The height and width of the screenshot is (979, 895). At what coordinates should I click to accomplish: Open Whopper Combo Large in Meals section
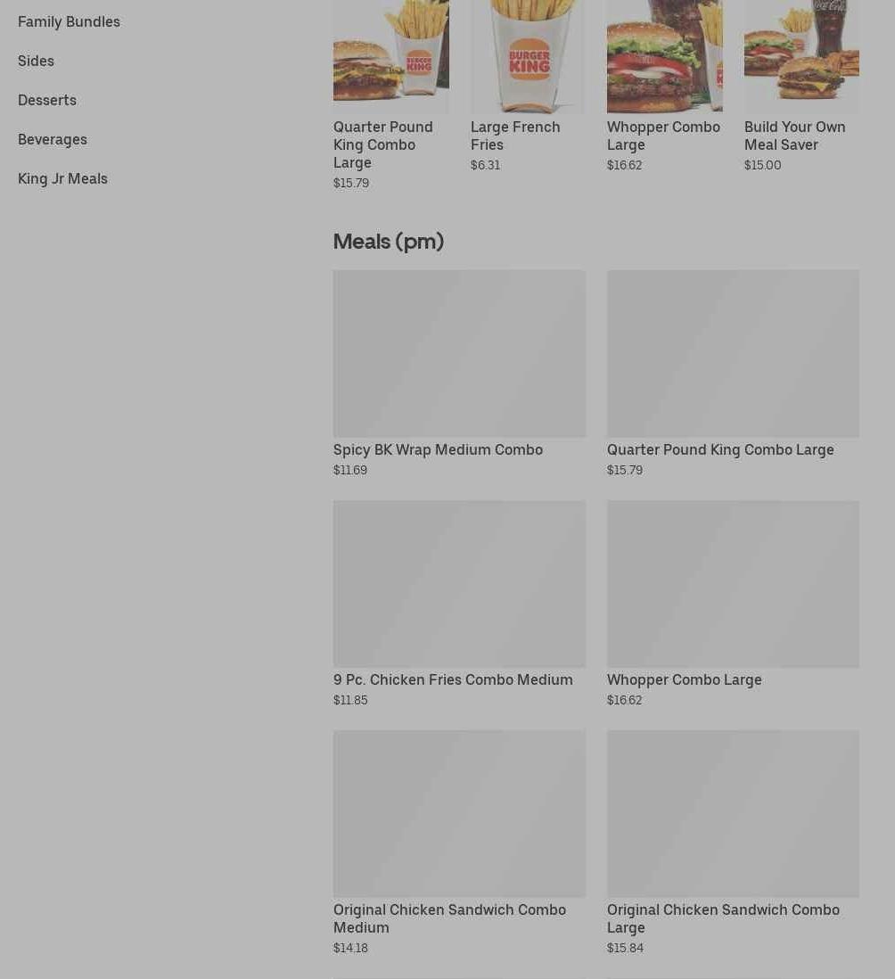684,680
